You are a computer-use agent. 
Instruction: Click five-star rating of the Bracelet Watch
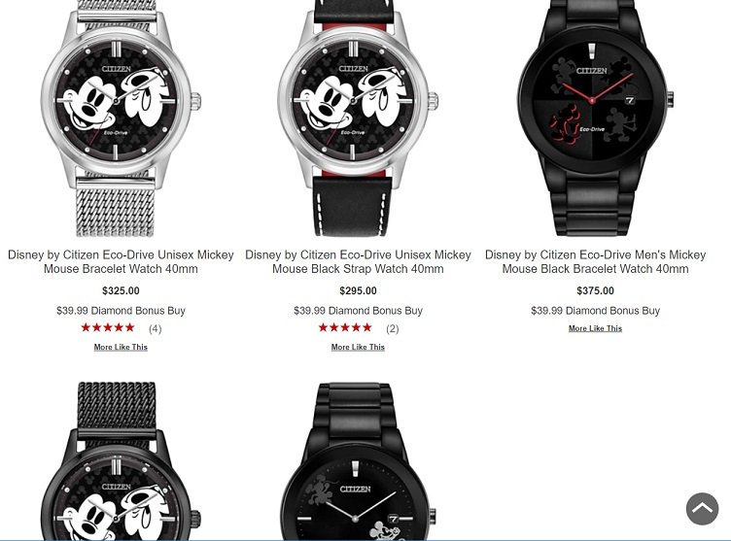pos(108,328)
